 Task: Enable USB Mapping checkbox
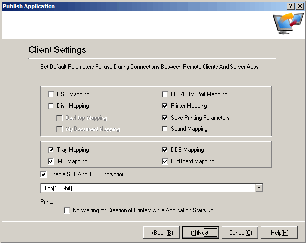coord(51,94)
